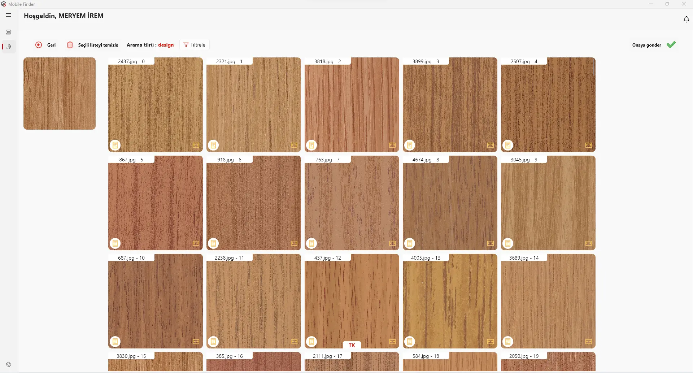Click the compare icon on 763.jpg
The width and height of the screenshot is (693, 373).
click(x=392, y=243)
